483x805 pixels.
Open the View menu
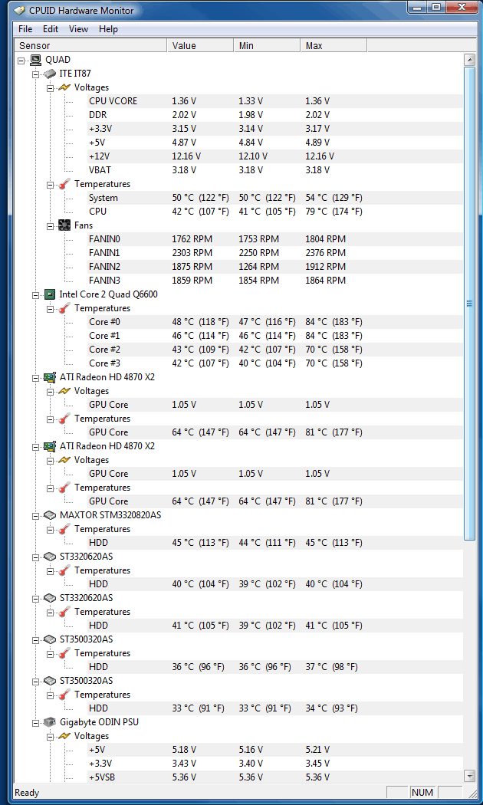78,29
